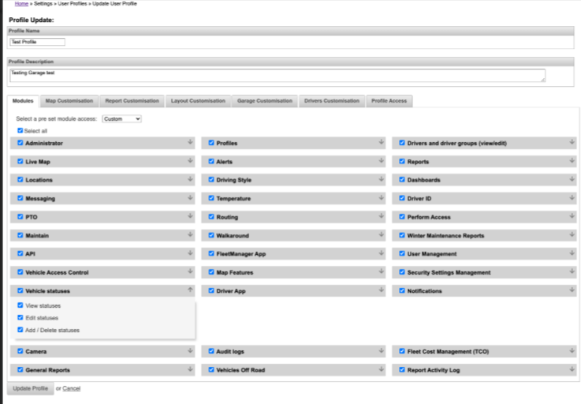Expand the Perform Access arrow
Image resolution: width=581 pixels, height=404 pixels.
572,216
